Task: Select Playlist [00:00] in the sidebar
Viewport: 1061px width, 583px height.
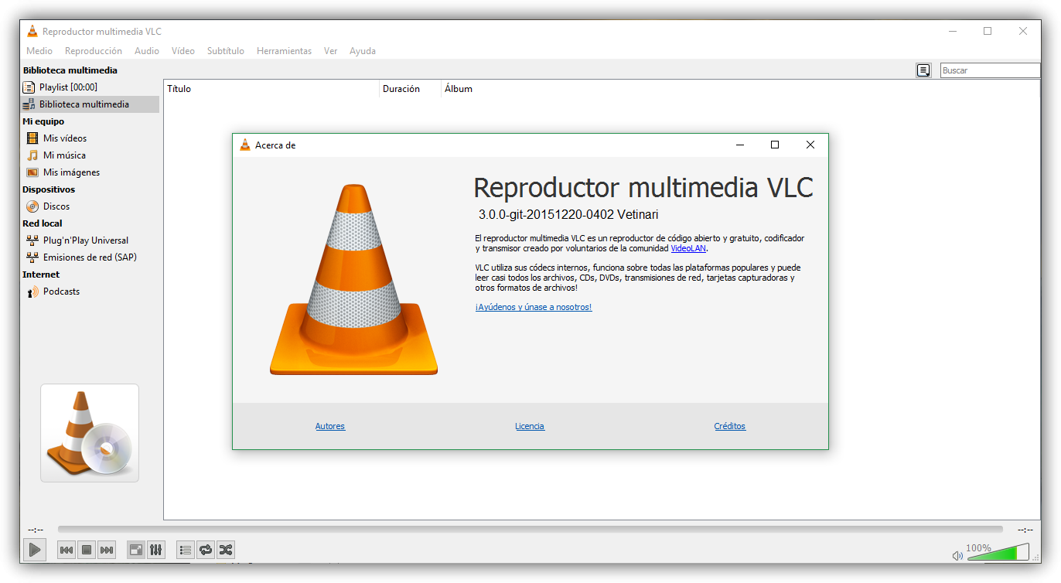Action: [90, 87]
